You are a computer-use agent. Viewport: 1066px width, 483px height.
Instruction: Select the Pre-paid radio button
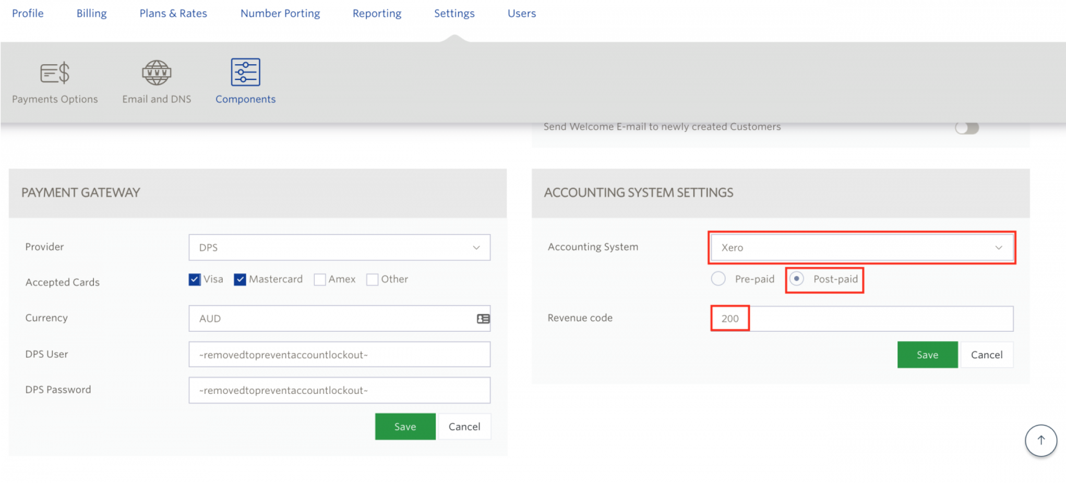pos(718,279)
